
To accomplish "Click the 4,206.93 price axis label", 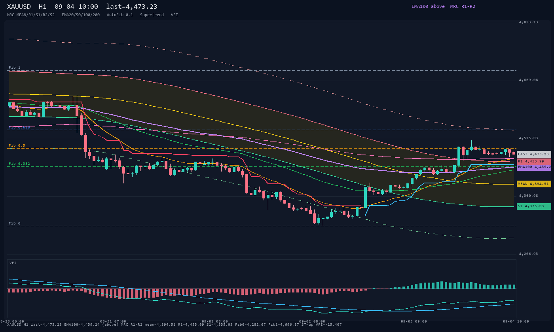I will 528,254.
